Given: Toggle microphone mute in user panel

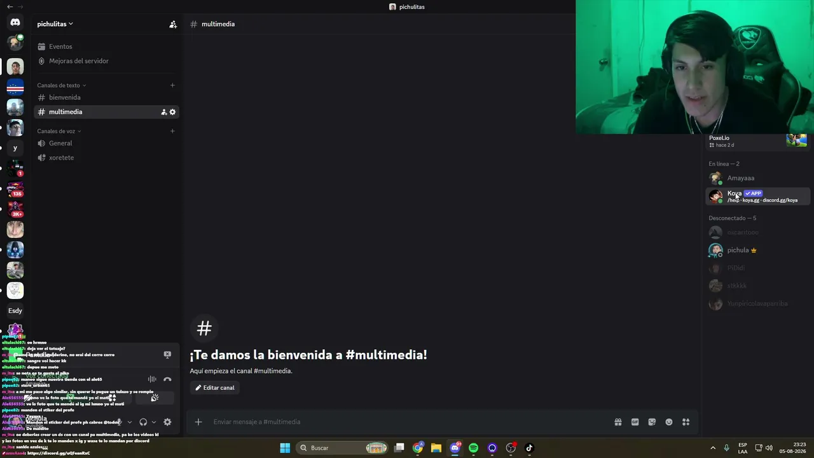Looking at the screenshot, I should coord(118,422).
